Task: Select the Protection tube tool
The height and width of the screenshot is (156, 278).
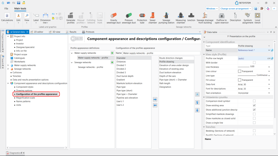Action: pyautogui.click(x=142, y=18)
